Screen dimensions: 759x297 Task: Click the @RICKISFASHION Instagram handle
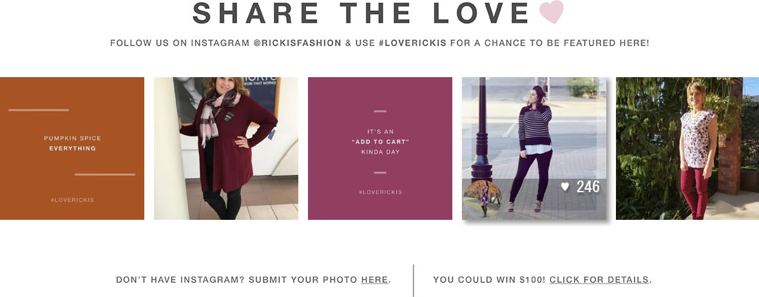[x=297, y=43]
